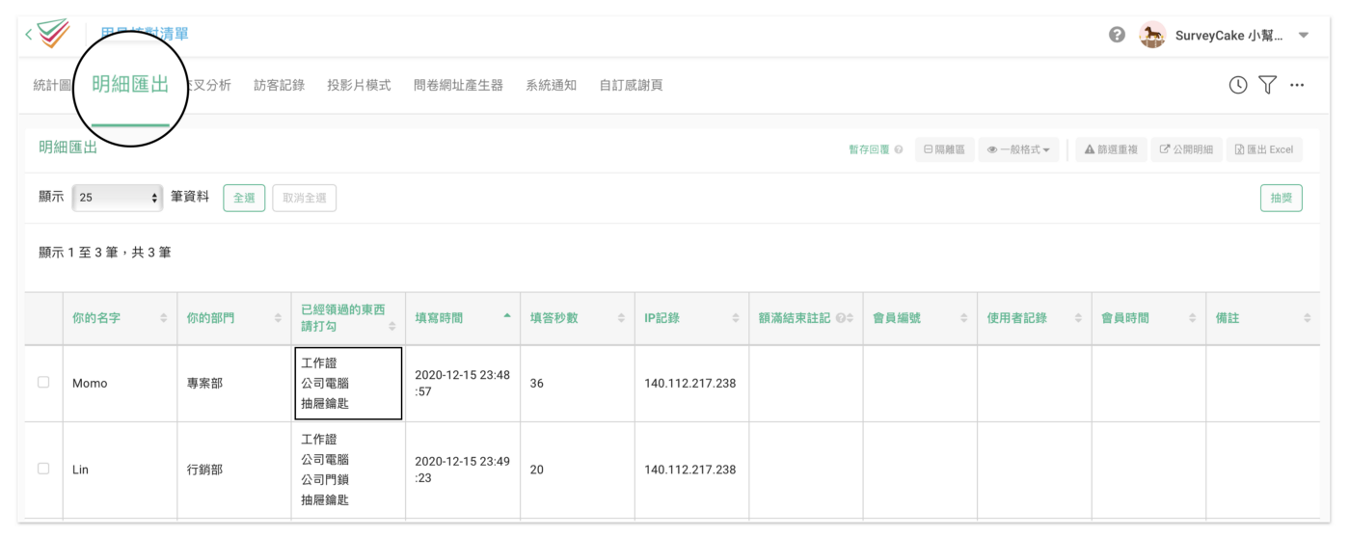Open the history clock icon

click(1237, 85)
